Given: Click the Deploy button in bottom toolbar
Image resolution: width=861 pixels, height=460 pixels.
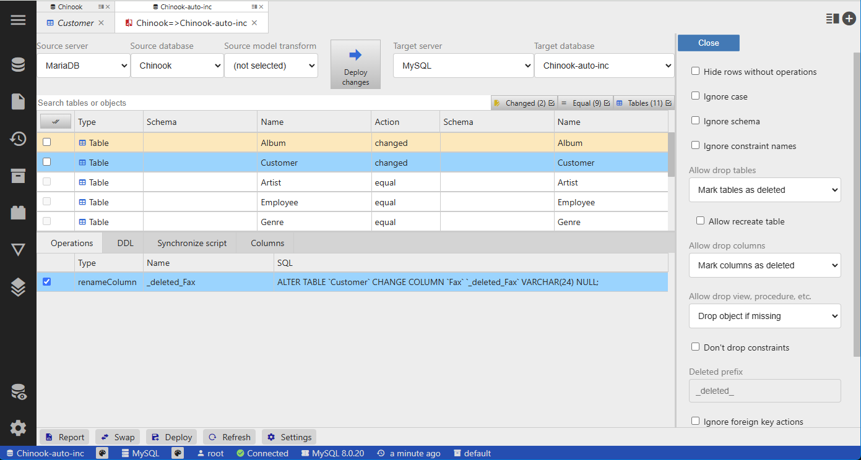Looking at the screenshot, I should pyautogui.click(x=171, y=437).
